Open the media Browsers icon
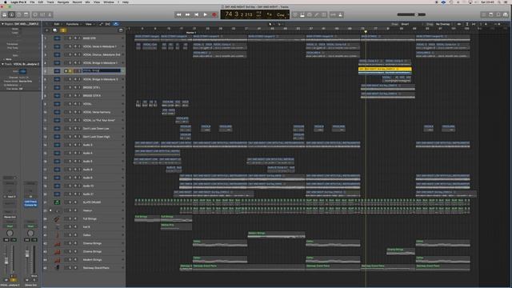This screenshot has height=288, width=512. 506,14
